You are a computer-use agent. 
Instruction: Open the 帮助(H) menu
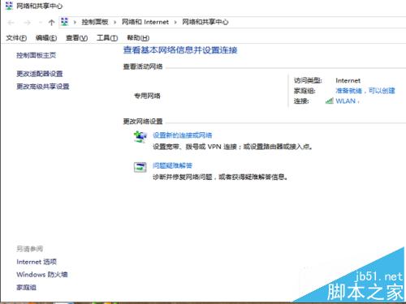coord(138,38)
